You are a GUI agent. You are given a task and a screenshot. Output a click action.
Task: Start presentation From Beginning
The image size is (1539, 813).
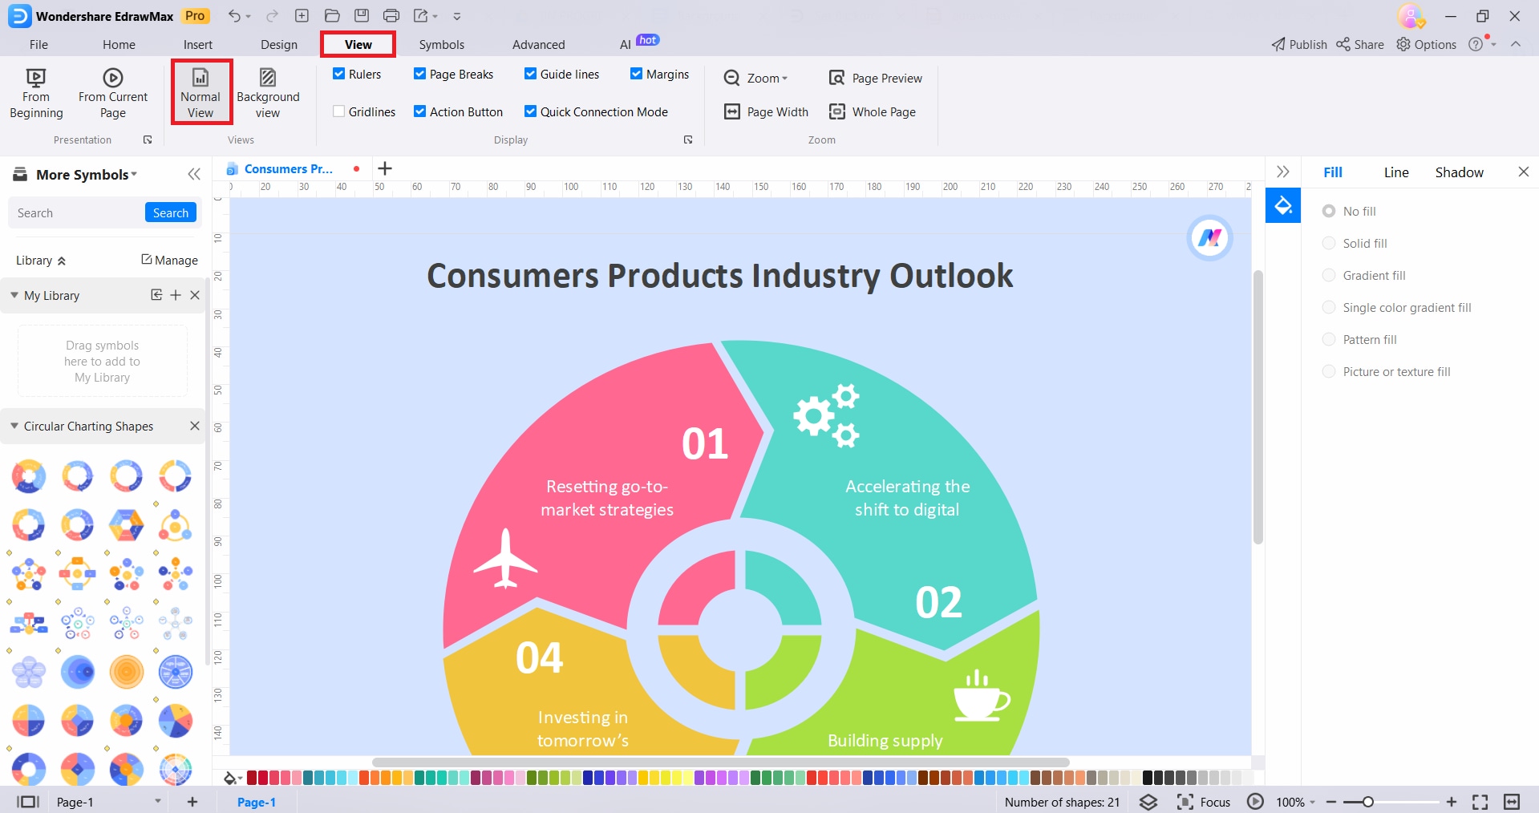(36, 93)
